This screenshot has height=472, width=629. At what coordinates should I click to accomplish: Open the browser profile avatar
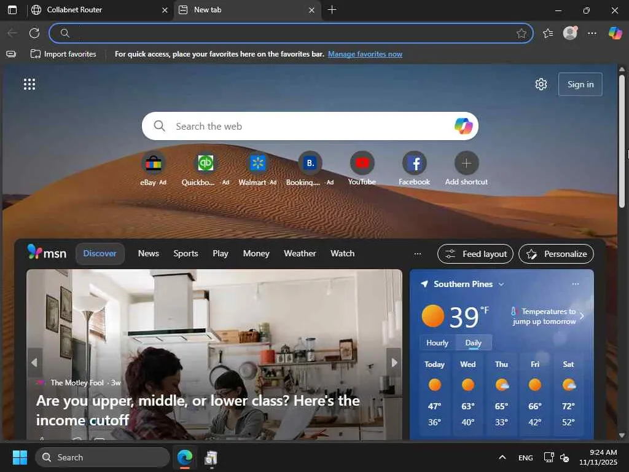coord(570,33)
